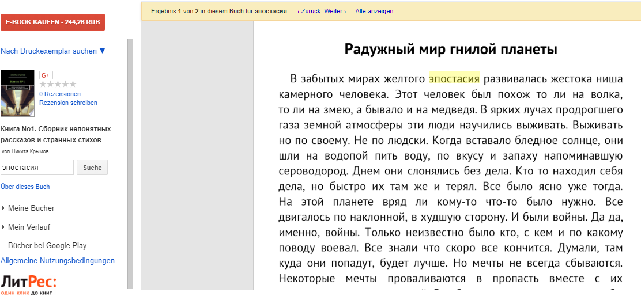Click the ЛитРес publisher logo
Image resolution: width=641 pixels, height=296 pixels.
coord(28,284)
